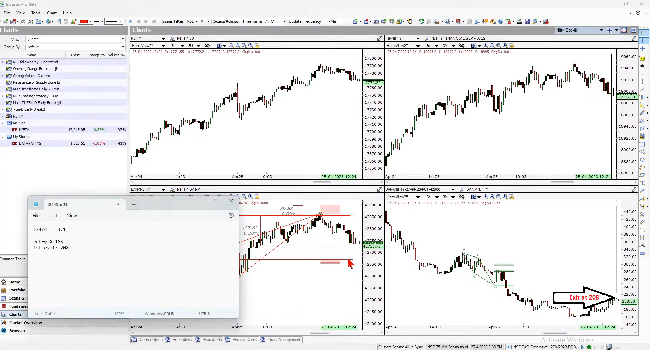Click the print icon on the main toolbar
The image size is (650, 350).
[x=519, y=21]
